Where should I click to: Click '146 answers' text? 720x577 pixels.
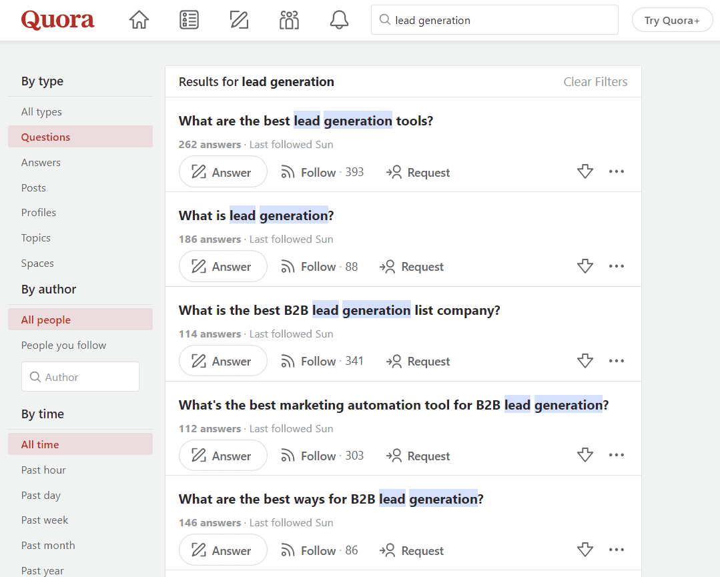click(210, 523)
